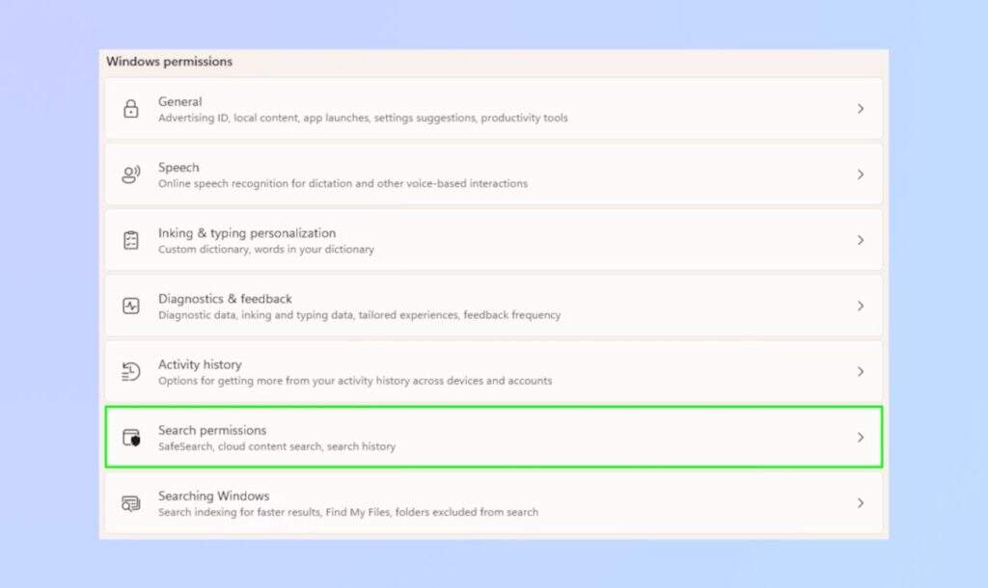Select the Search permissions title
The height and width of the screenshot is (588, 988).
tap(212, 430)
